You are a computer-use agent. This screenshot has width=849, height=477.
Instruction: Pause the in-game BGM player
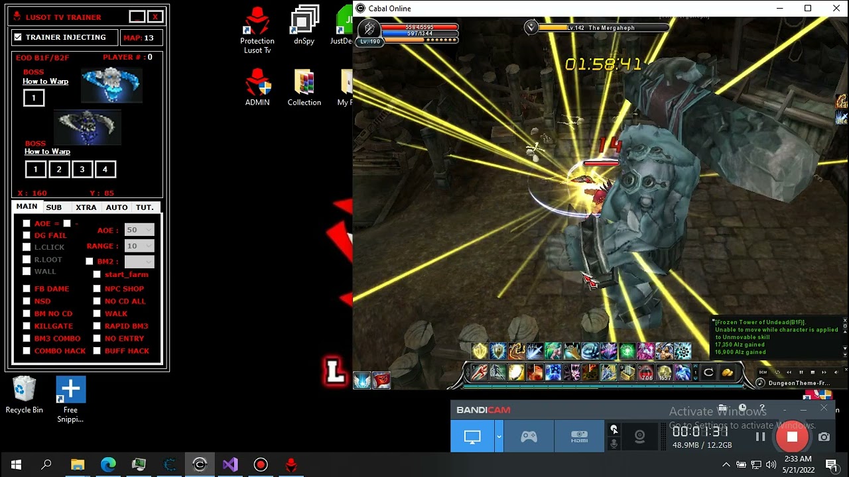pyautogui.click(x=801, y=372)
